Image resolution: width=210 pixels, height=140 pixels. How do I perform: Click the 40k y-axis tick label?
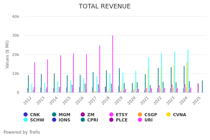click(16, 16)
